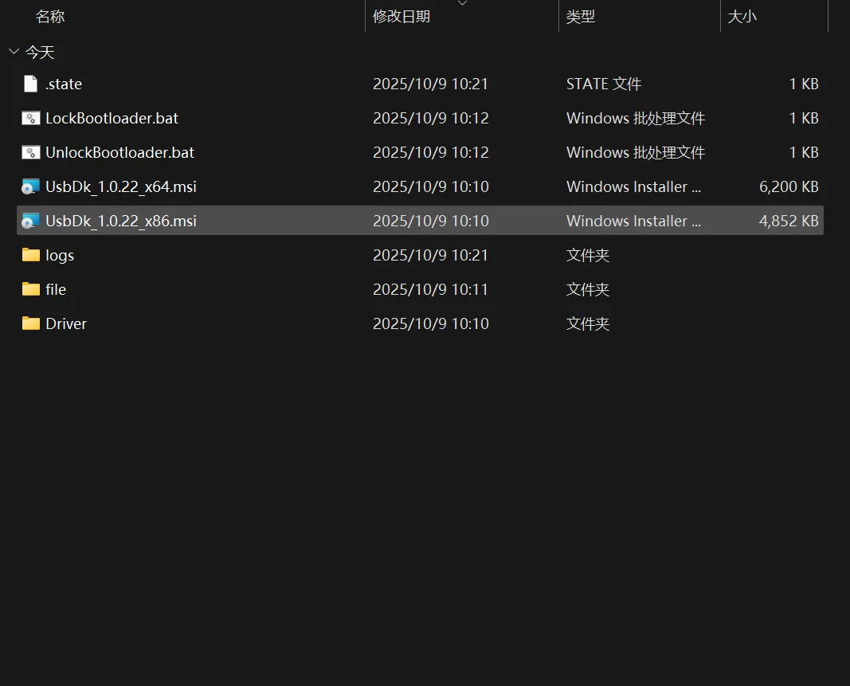Click the UsbDk x86 installer icon
Screen dimensions: 850x686
(30, 221)
